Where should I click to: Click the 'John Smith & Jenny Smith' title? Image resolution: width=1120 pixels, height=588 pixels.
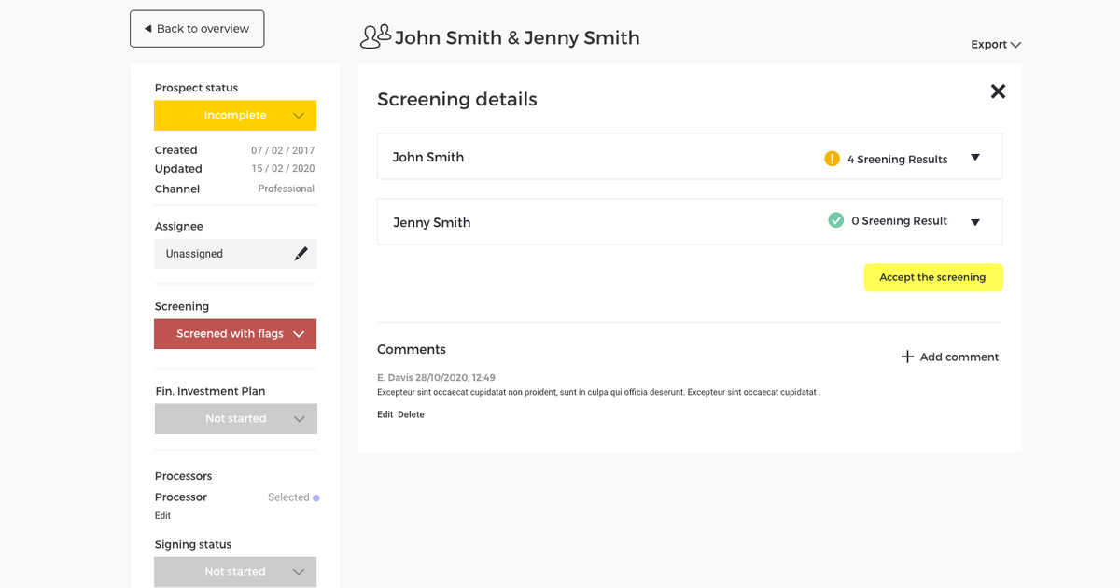(x=517, y=38)
